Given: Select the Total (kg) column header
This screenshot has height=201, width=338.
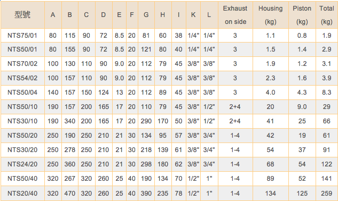Looking at the screenshot, I should click(327, 15).
